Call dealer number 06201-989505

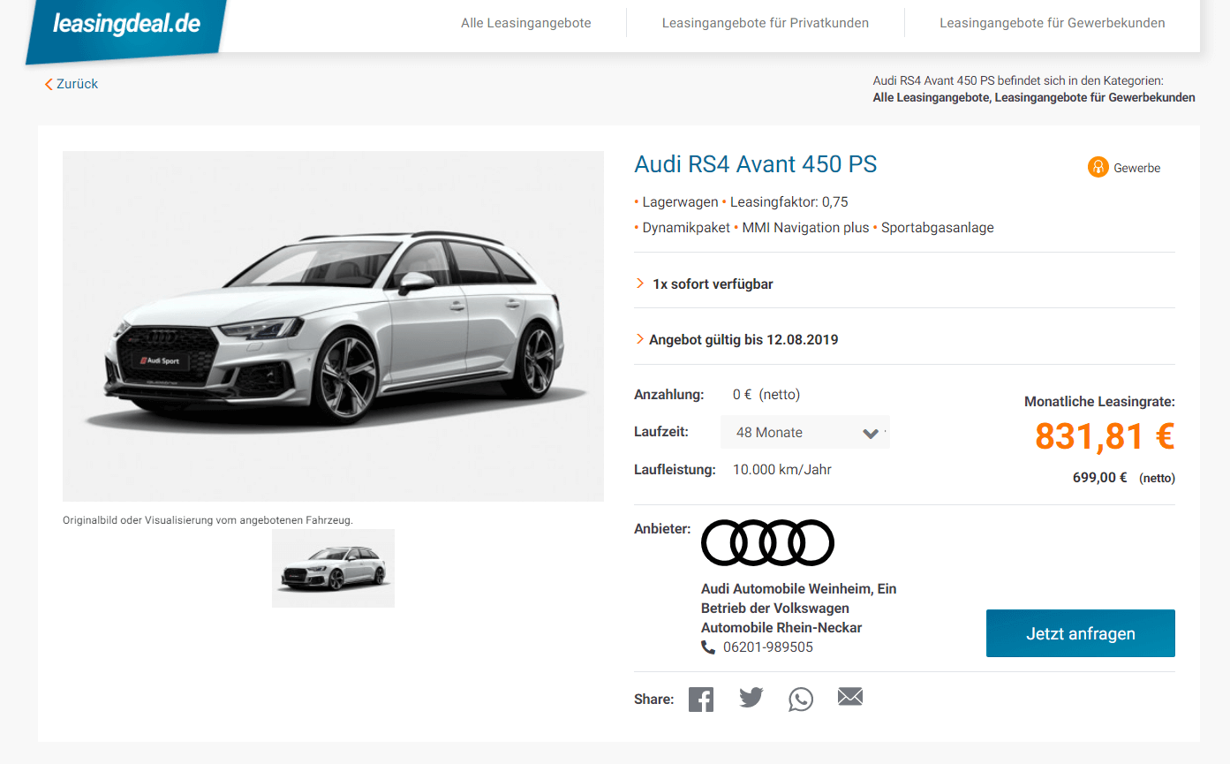768,647
